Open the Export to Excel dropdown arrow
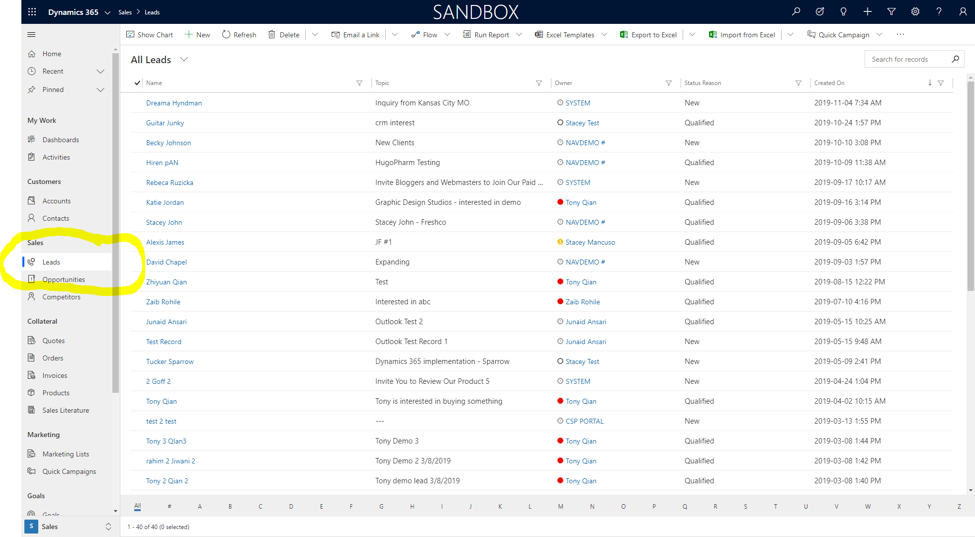Viewport: 975px width, 537px height. pyautogui.click(x=692, y=34)
